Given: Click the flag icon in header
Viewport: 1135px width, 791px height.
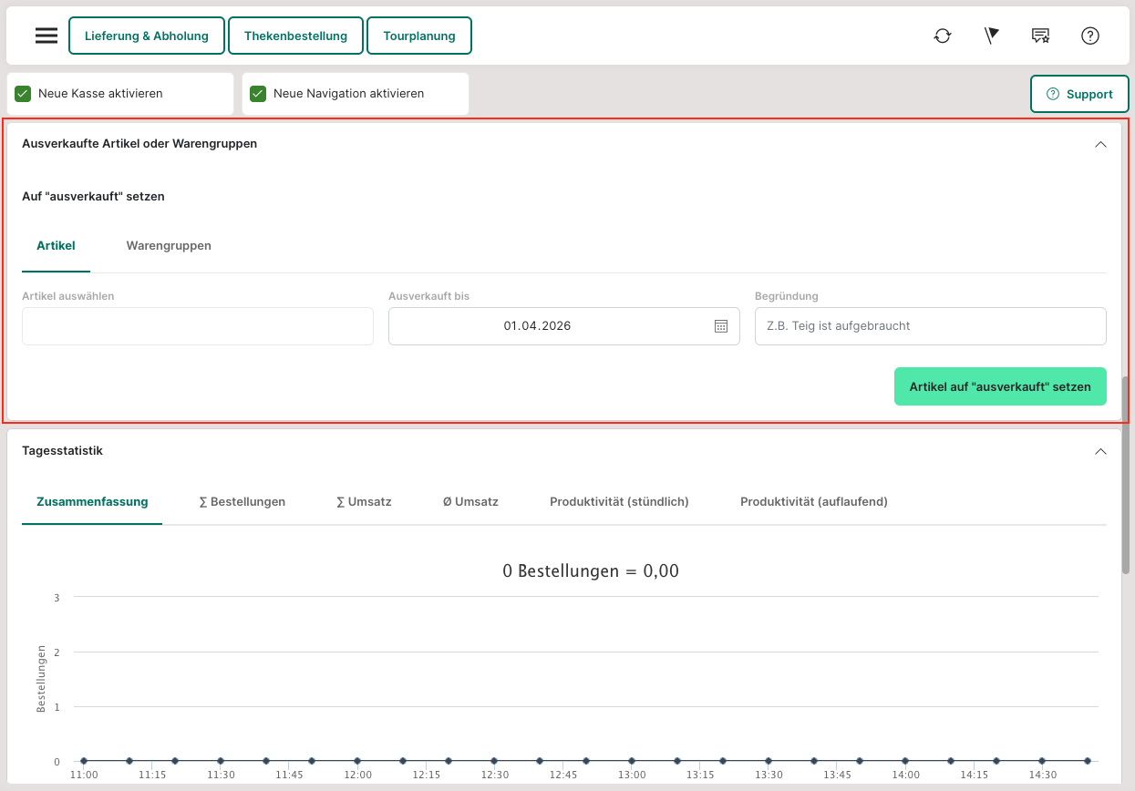Looking at the screenshot, I should [992, 36].
